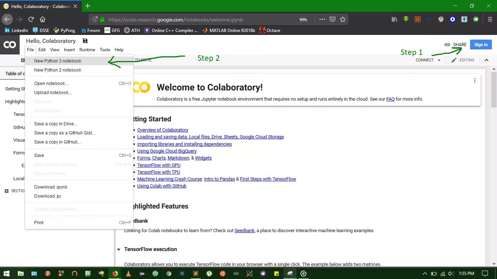This screenshot has height=279, width=497.
Task: Click the Firefox back arrow button
Action: 7,19
